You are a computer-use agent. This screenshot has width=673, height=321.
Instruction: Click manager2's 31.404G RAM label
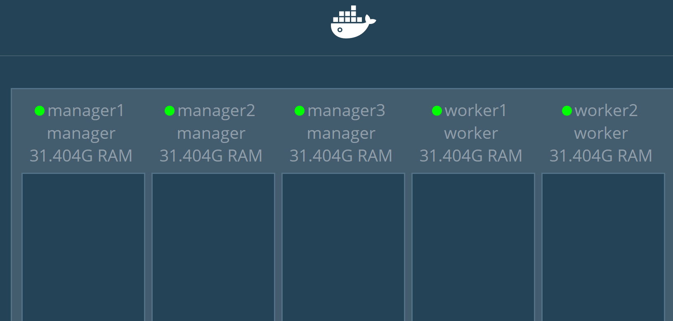pos(211,156)
